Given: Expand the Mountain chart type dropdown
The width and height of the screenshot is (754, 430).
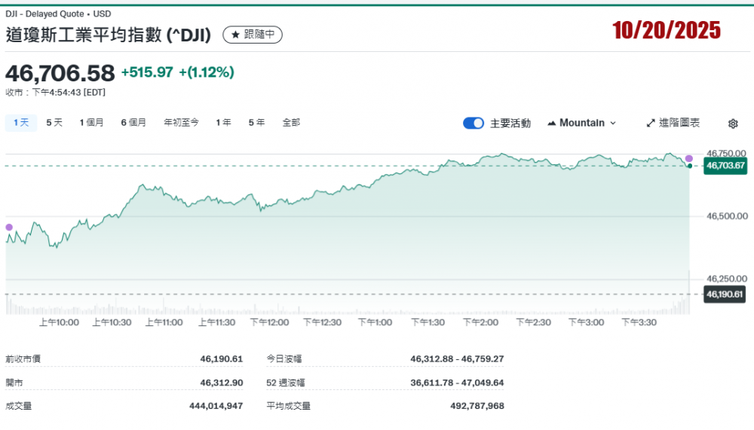Looking at the screenshot, I should coord(612,123).
